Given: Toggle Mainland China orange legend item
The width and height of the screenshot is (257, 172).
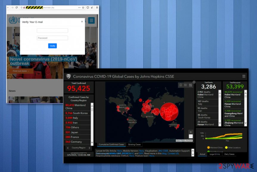Looking at the screenshot, I should coord(215,148).
